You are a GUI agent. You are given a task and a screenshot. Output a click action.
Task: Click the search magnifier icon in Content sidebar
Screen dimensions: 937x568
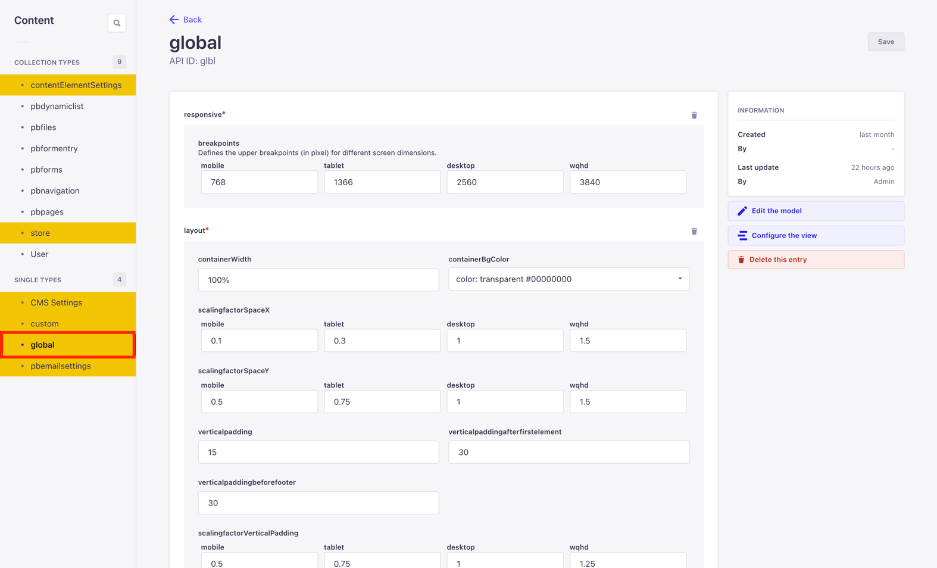(117, 23)
